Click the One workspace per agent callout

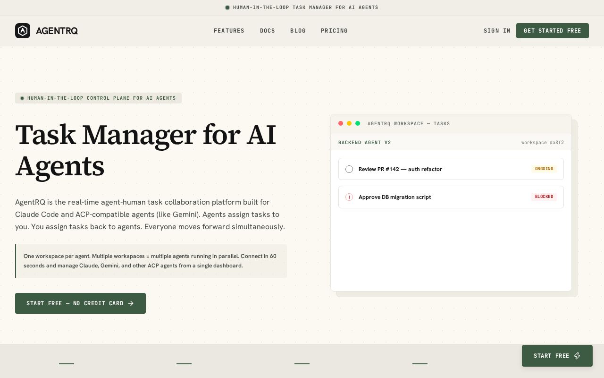click(151, 261)
